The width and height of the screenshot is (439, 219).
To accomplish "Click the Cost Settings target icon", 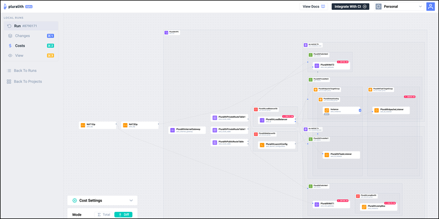I will point(75,200).
